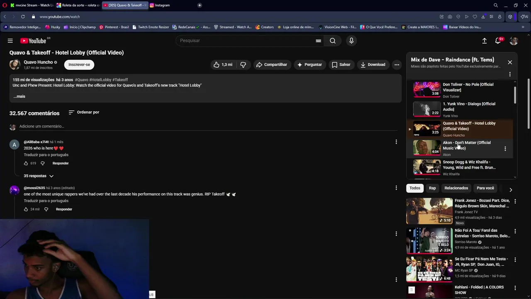Take a snapshot with the browser camera icon
Viewport: 531px width, 299px height.
pos(450,17)
